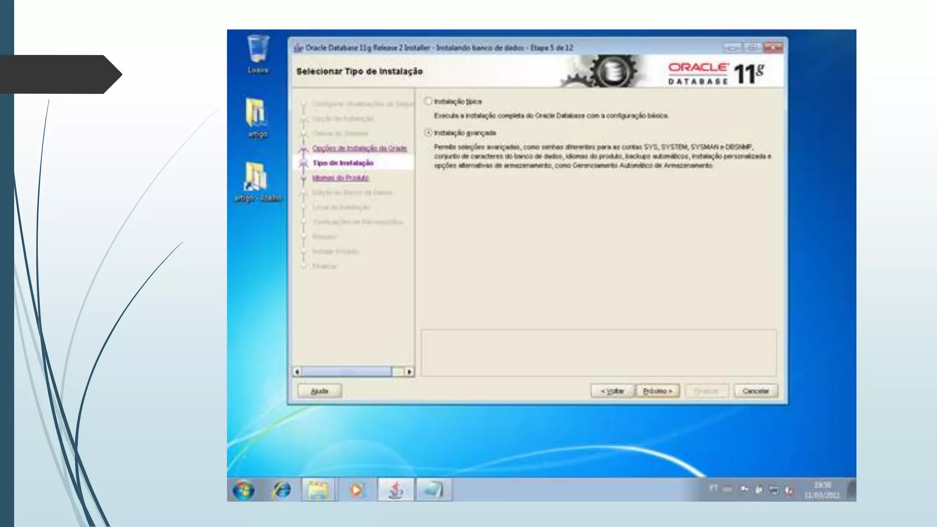Select the Instalação avançada radio button
The height and width of the screenshot is (527, 937).
tap(428, 133)
